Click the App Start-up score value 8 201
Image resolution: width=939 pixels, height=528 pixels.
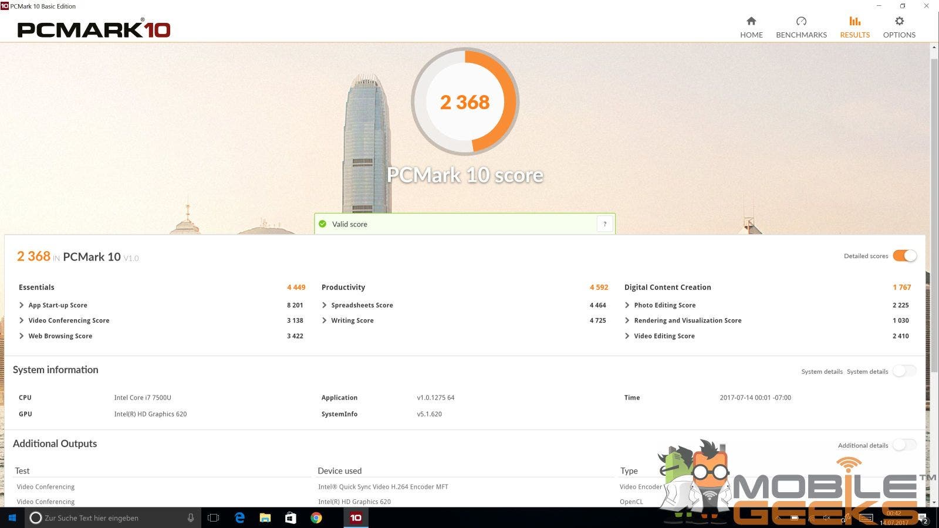click(x=295, y=305)
